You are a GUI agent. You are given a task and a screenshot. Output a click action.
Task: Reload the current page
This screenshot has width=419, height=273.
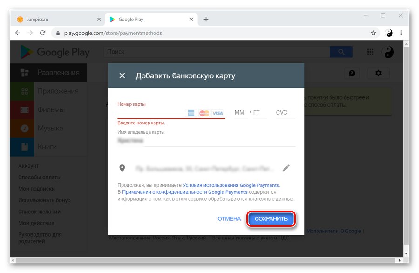point(42,33)
